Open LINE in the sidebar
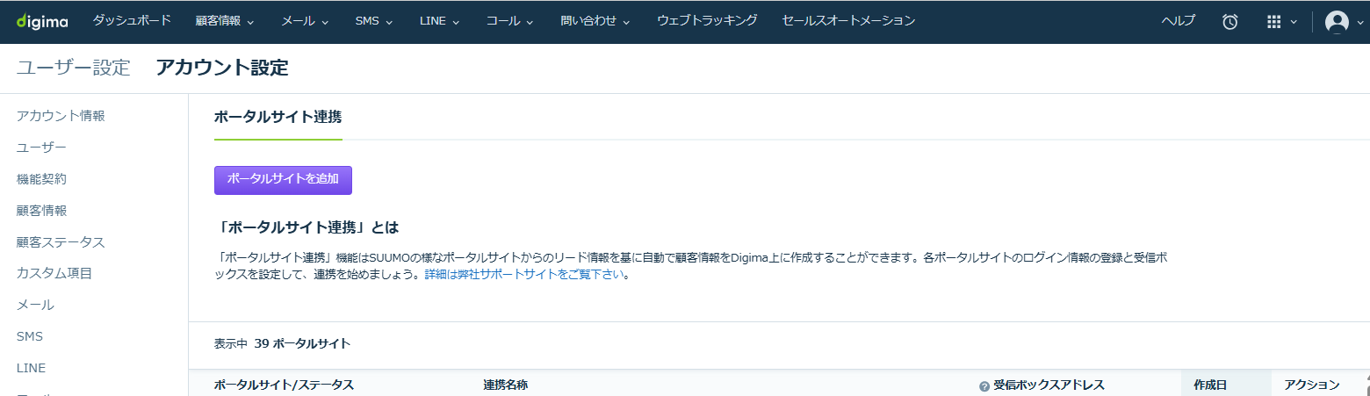 (31, 368)
